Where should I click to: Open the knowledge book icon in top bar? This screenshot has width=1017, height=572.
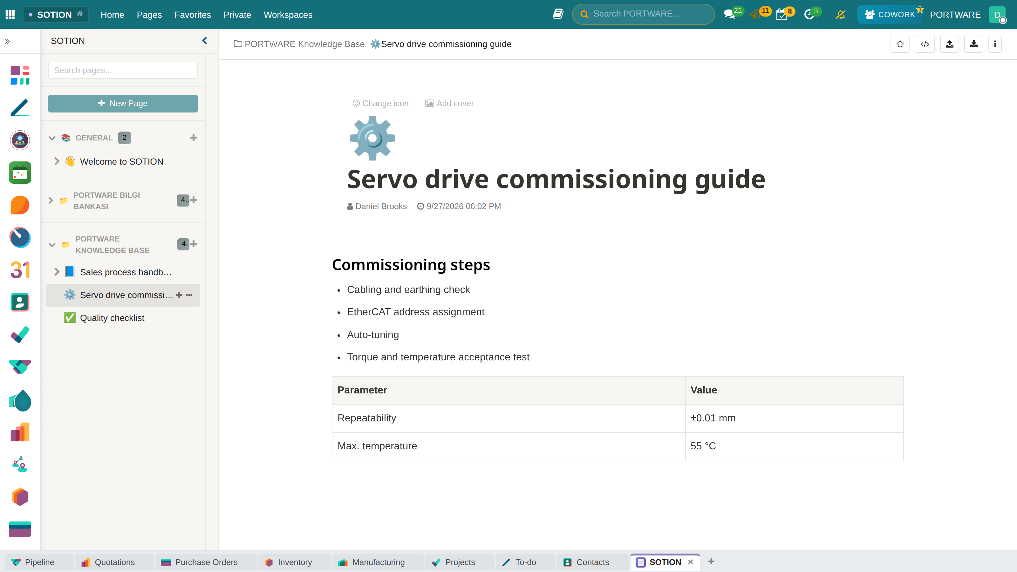558,14
